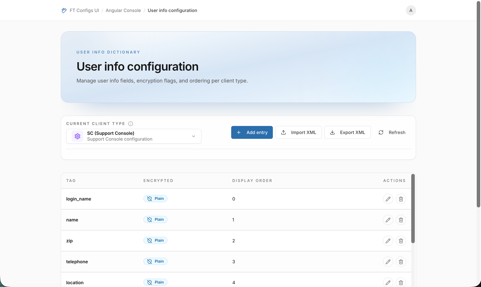Click the table's vertical scrollbar thumb
Image resolution: width=481 pixels, height=287 pixels.
(413, 209)
